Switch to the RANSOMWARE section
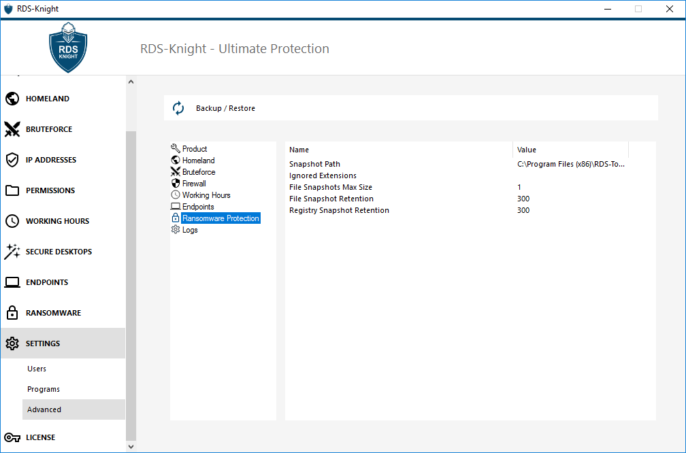 click(63, 313)
